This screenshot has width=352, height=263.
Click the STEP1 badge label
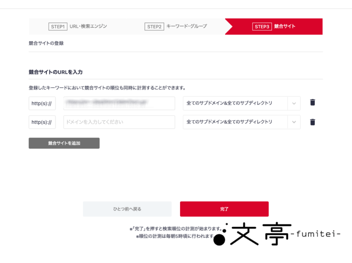[58, 27]
